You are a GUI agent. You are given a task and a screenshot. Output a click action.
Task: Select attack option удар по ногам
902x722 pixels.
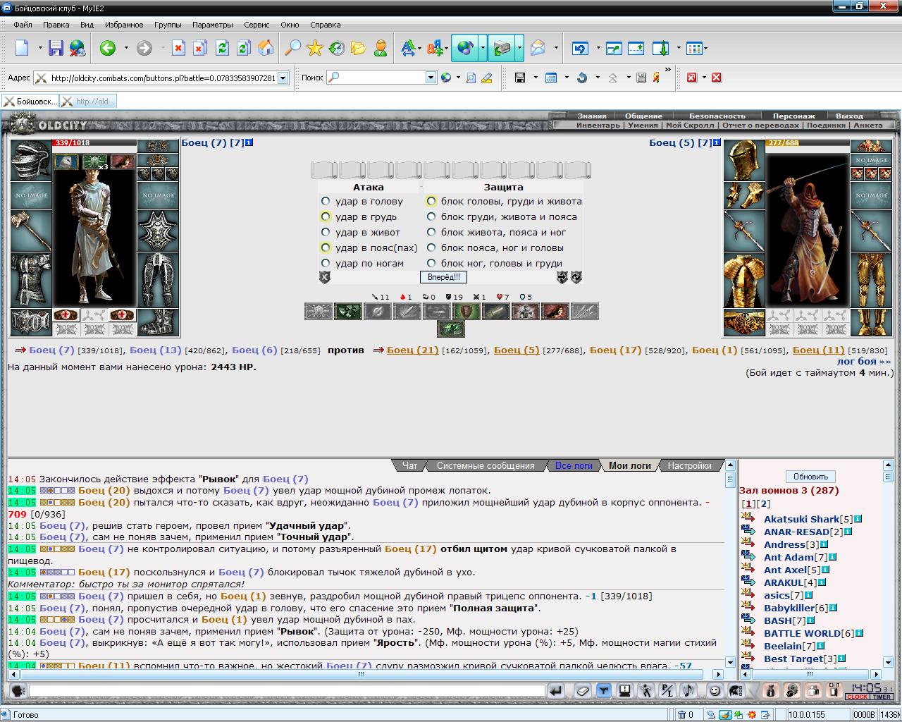[x=326, y=264]
